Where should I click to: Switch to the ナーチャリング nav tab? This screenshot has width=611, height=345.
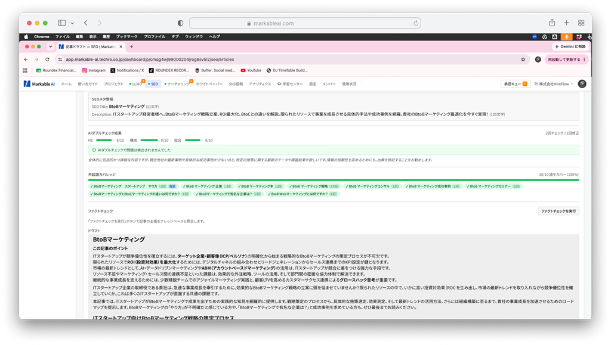178,84
